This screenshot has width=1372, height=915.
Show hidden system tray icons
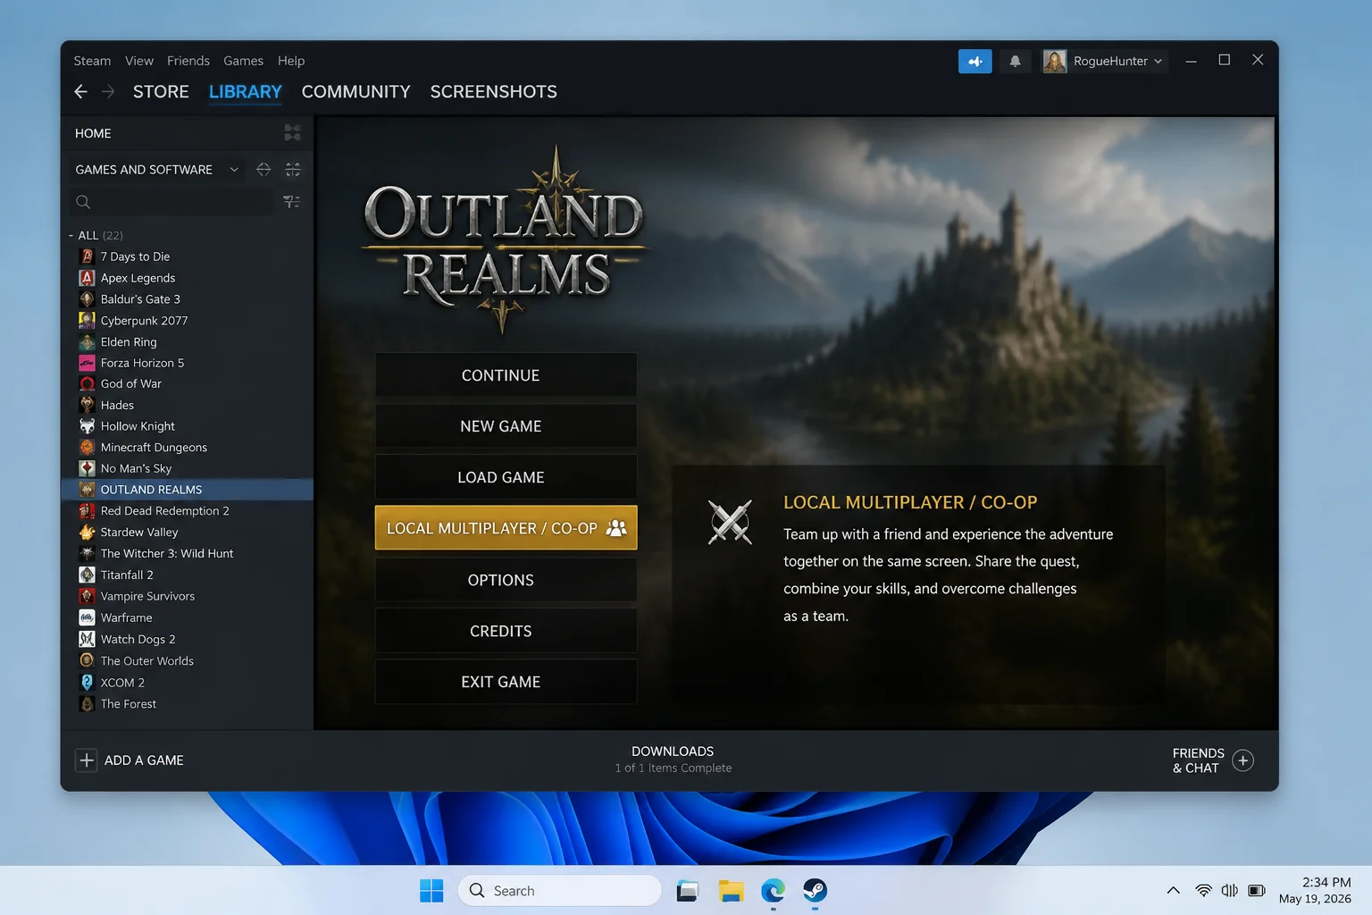[1173, 890]
